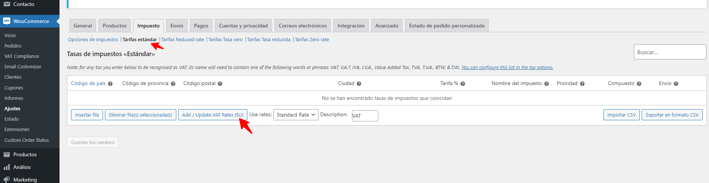709x183 pixels.
Task: Click help icon next to Código postal
Action: coord(220,84)
